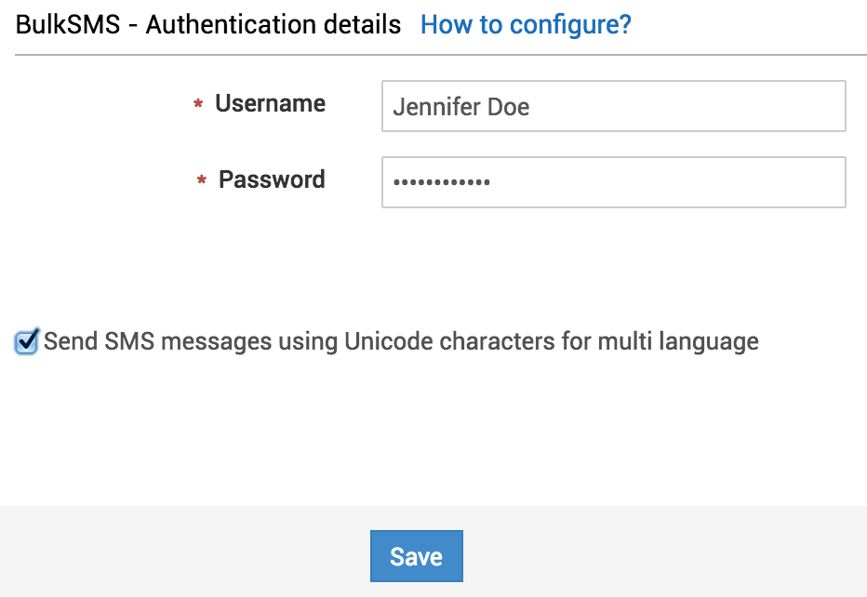
Task: Uncheck the Unicode characters SMS checkbox
Action: 27,341
